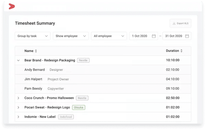Click the Indofood tag

(66, 117)
